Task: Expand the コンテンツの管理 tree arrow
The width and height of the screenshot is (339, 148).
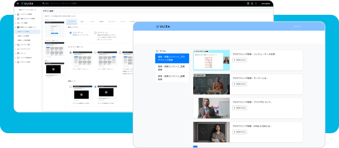Action: pos(16,14)
